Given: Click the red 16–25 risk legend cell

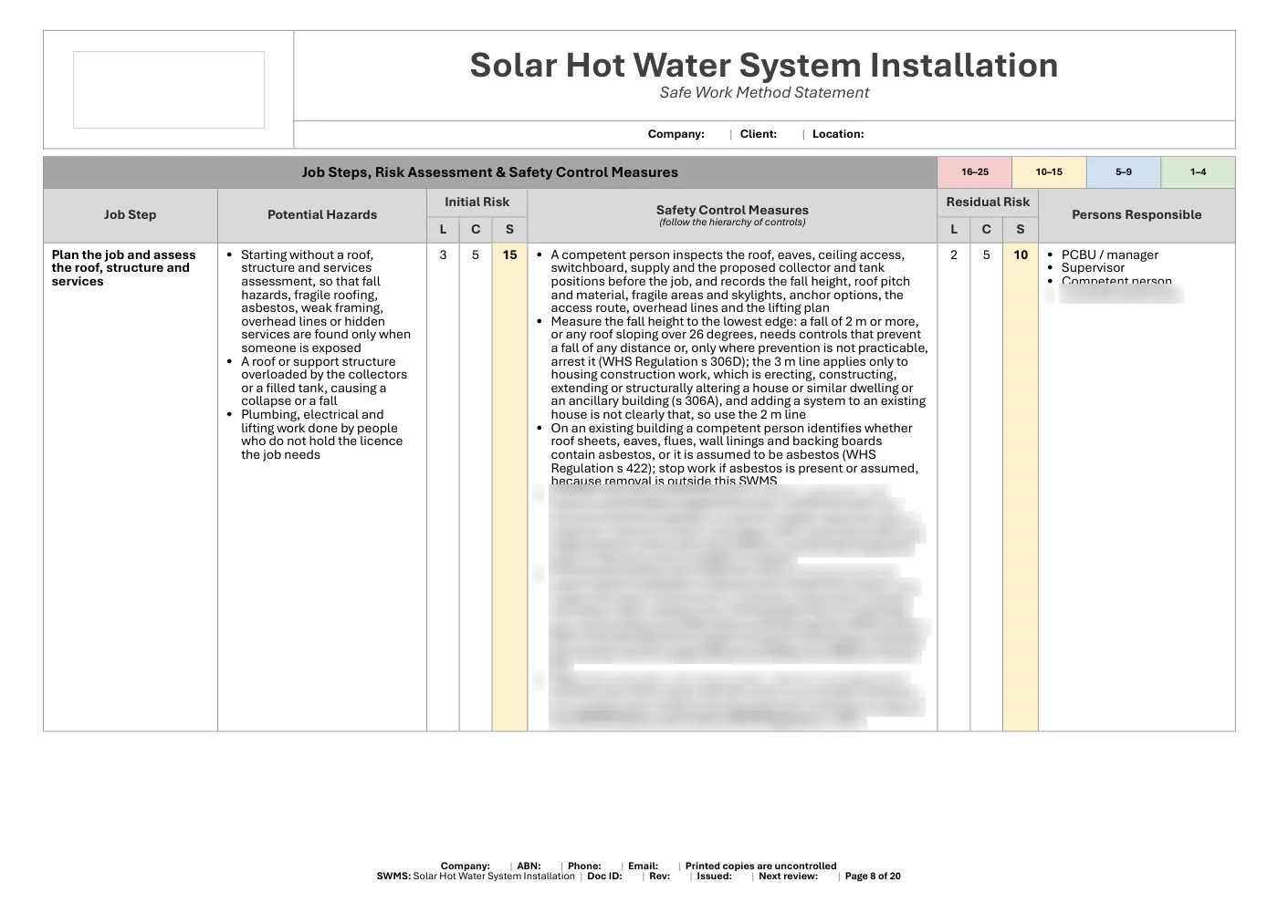Looking at the screenshot, I should (x=975, y=172).
